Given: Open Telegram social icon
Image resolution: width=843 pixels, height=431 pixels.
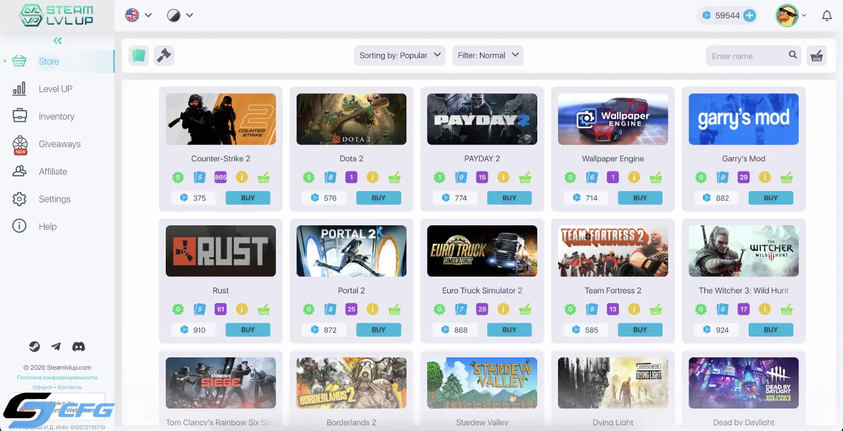Looking at the screenshot, I should tap(56, 347).
